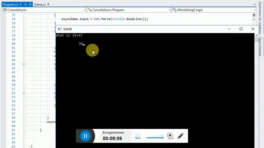This screenshot has height=148, width=264.
Task: Click the asyncGame.input code on line 34
Action: (75, 19)
